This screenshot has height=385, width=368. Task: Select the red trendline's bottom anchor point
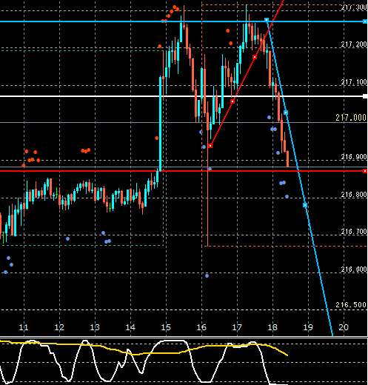[210, 146]
